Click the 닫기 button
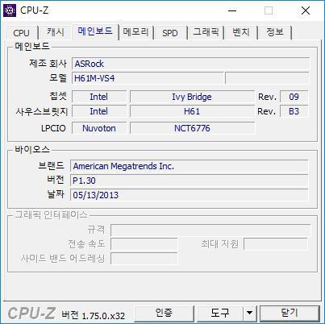The image size is (325, 324). 290,313
